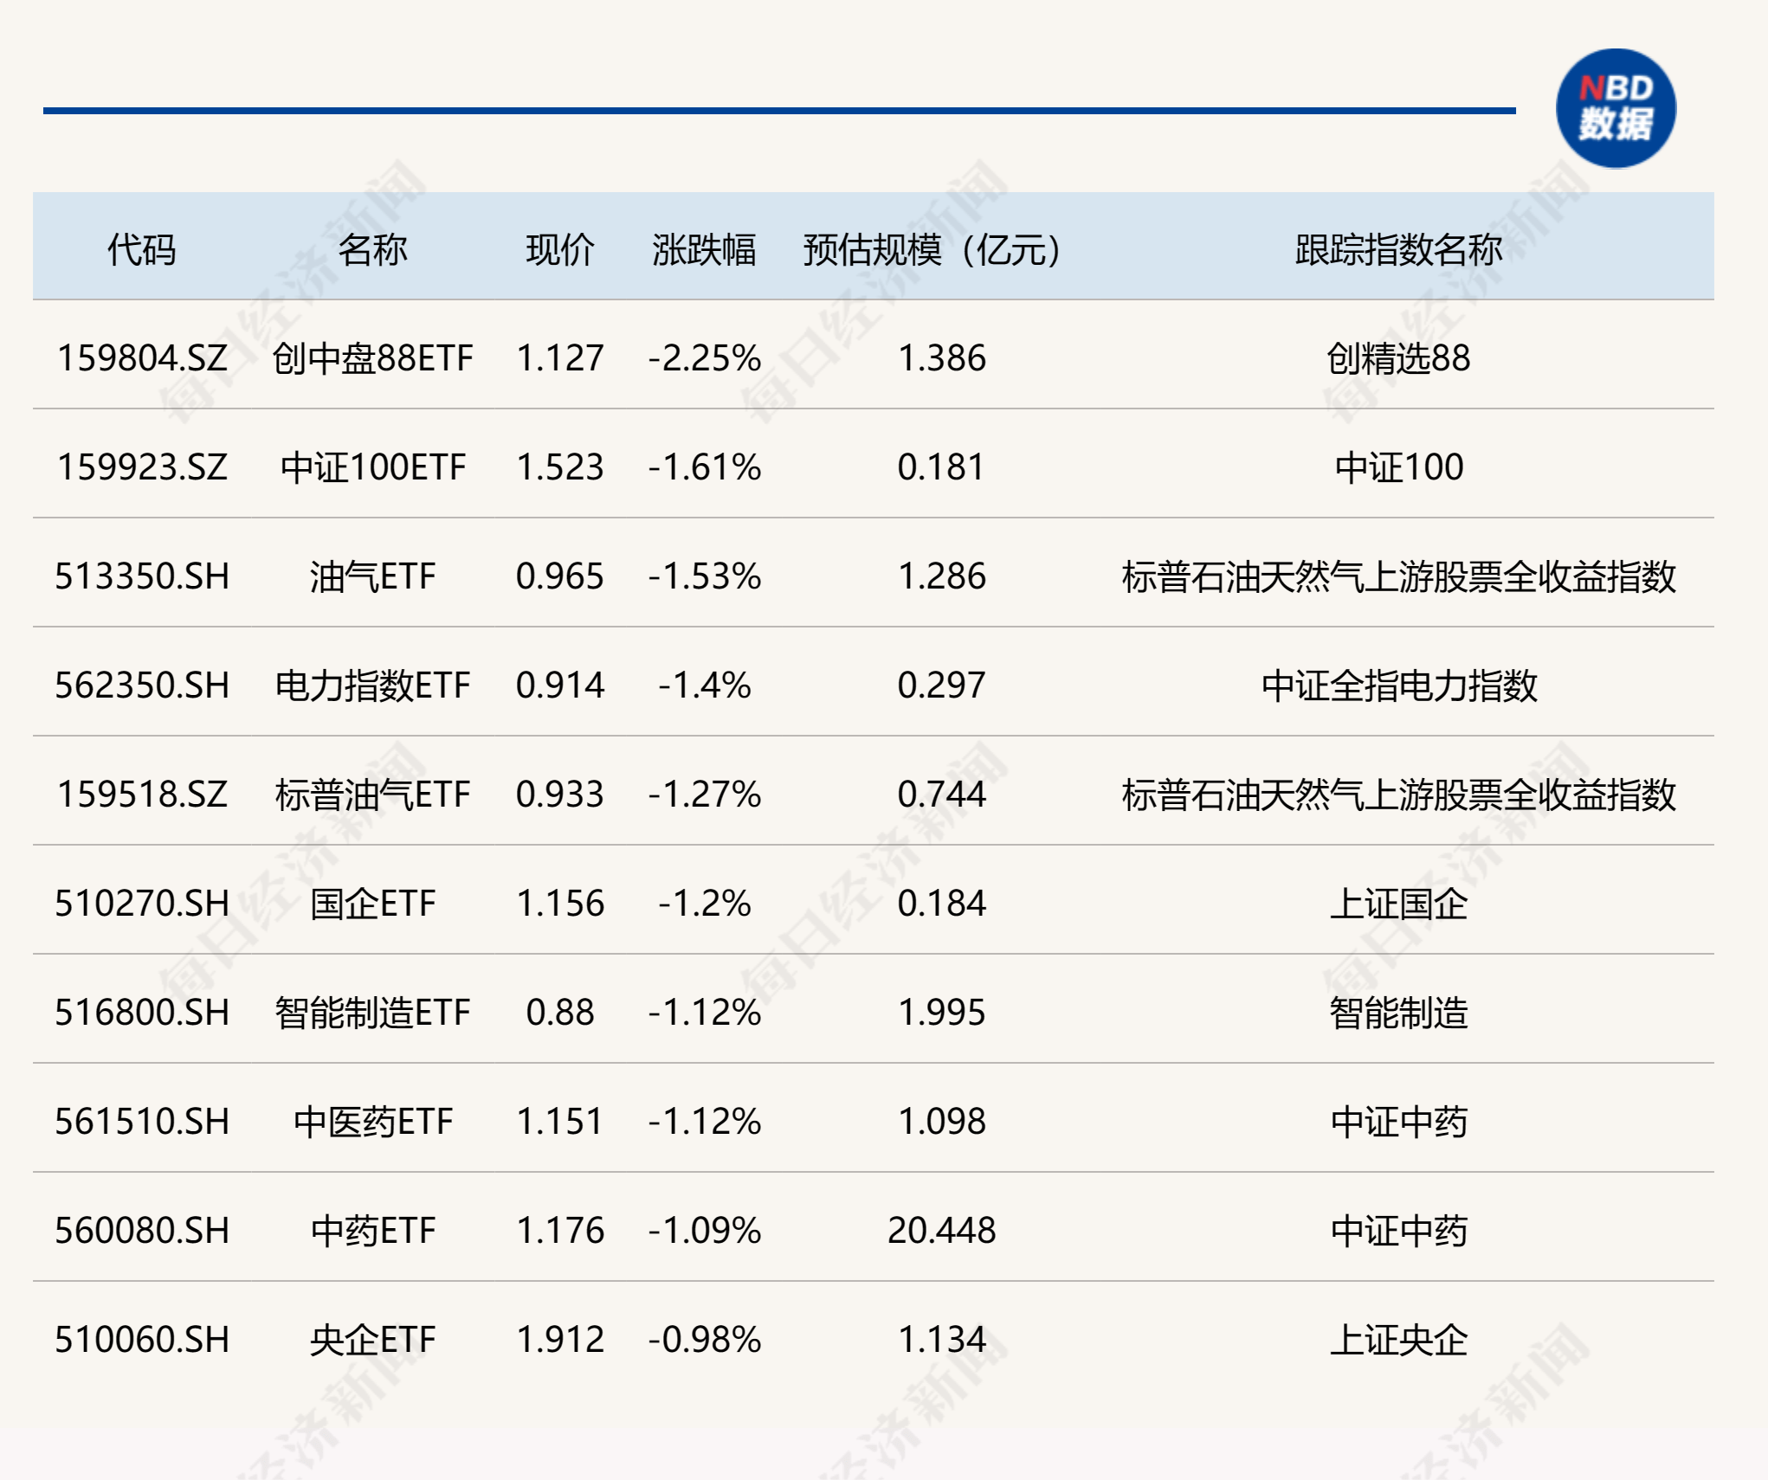Click the 涨跌幅 column header
1768x1480 pixels.
click(x=704, y=249)
